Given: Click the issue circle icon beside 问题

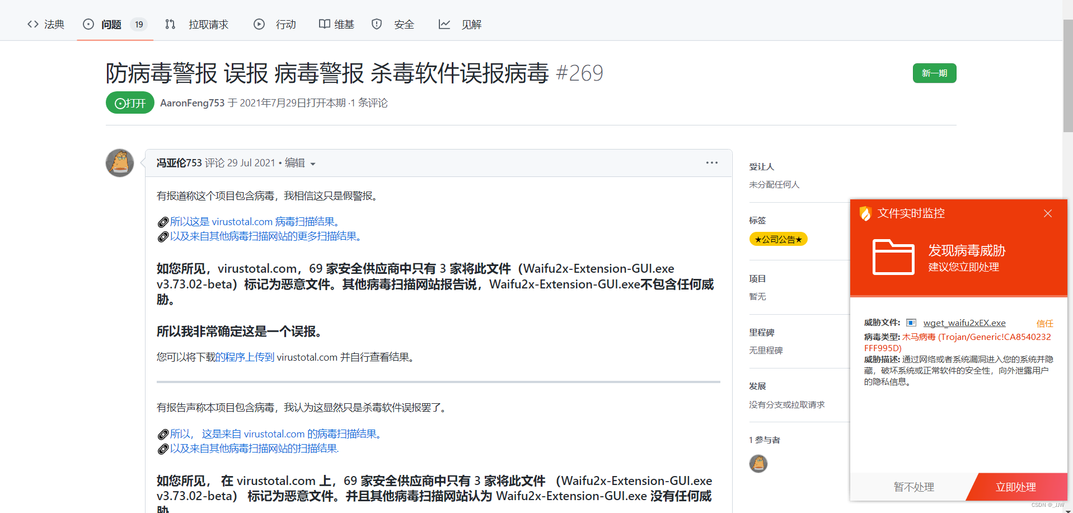Looking at the screenshot, I should click(x=88, y=24).
